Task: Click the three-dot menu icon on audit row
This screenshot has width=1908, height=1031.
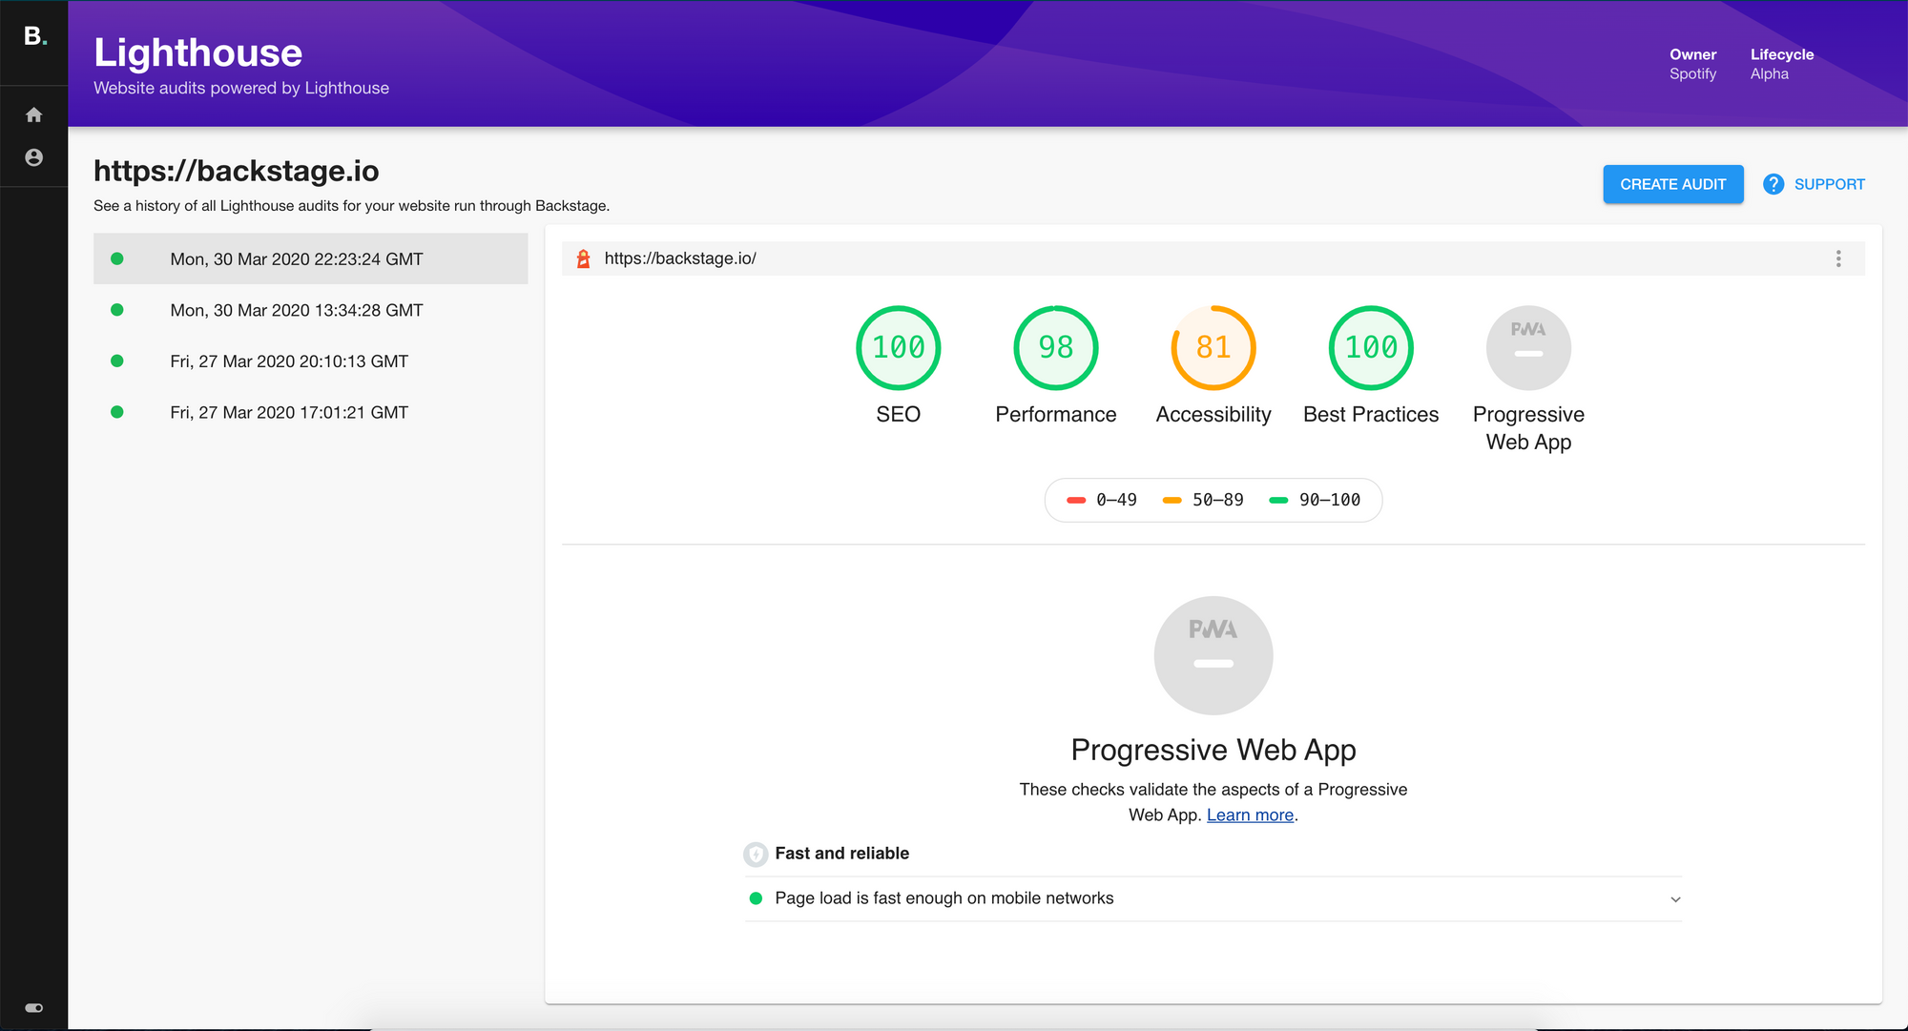Action: tap(1838, 258)
